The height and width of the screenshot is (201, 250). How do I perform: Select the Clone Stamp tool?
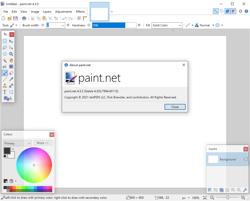click(x=4, y=85)
